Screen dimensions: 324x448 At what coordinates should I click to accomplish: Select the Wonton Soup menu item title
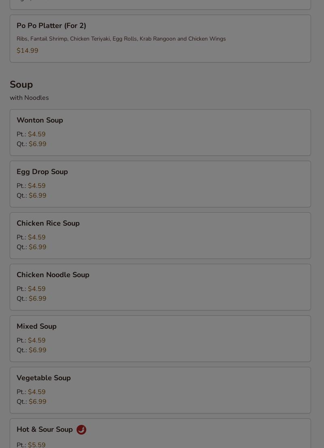(40, 120)
